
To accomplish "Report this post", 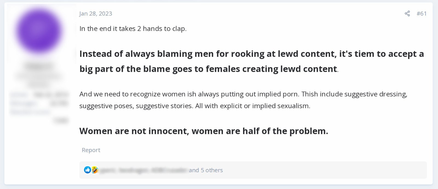I will point(91,150).
